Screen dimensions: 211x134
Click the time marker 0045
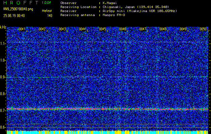coord(102,29)
